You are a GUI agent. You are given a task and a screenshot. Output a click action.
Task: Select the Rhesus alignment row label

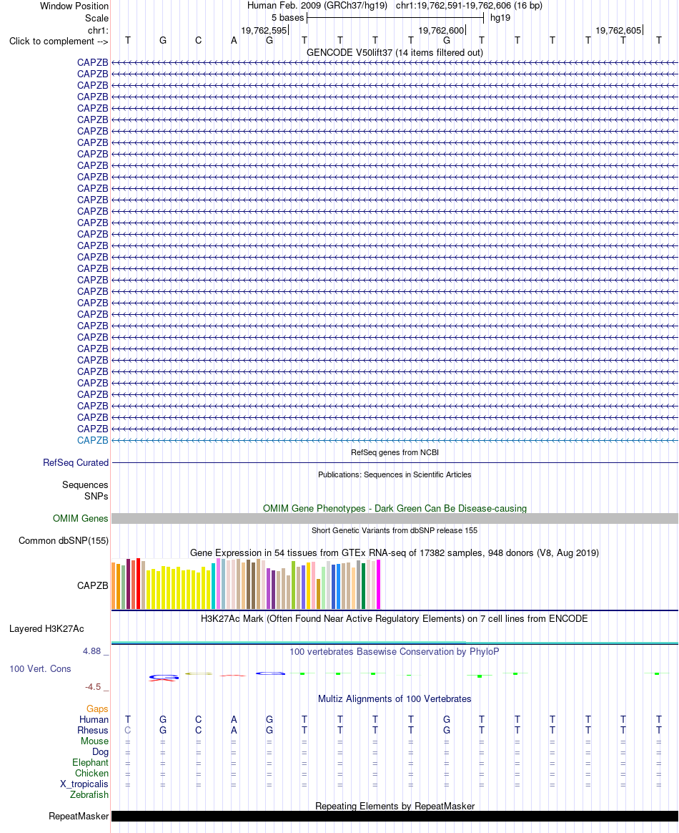click(93, 731)
